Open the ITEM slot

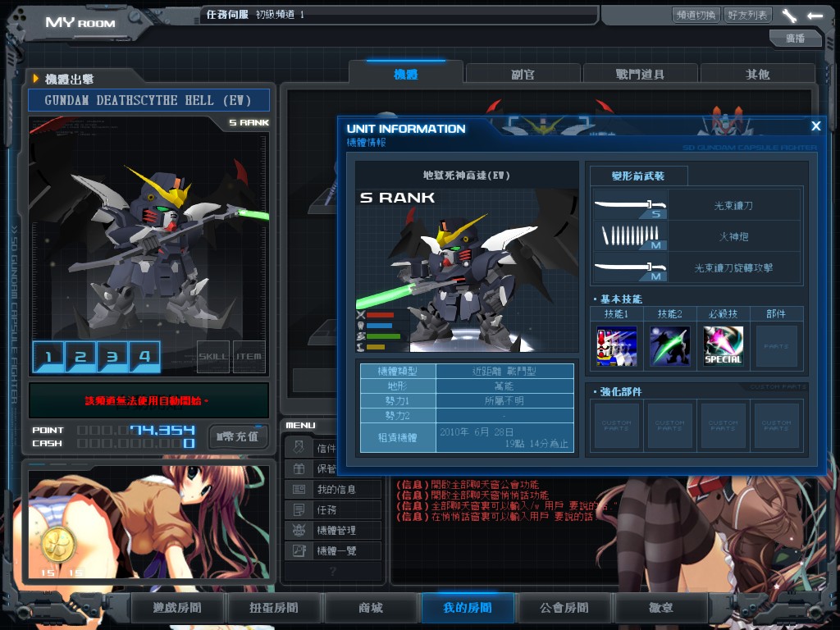click(249, 356)
